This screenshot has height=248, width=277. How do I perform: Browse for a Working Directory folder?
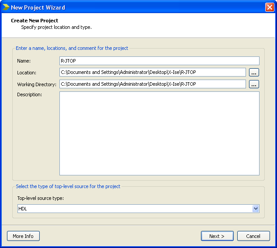[x=254, y=84]
